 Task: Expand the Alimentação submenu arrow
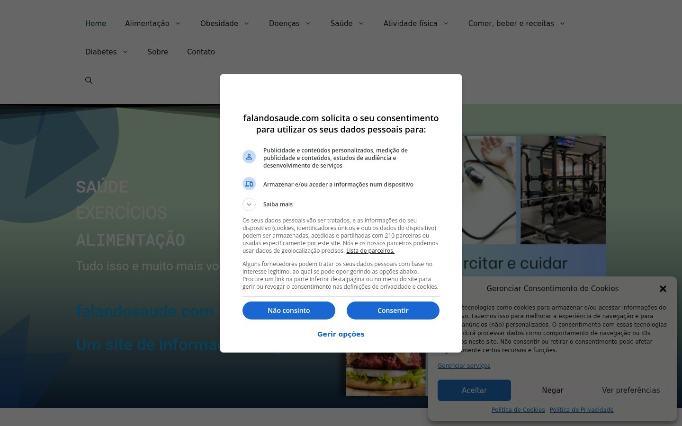[178, 24]
